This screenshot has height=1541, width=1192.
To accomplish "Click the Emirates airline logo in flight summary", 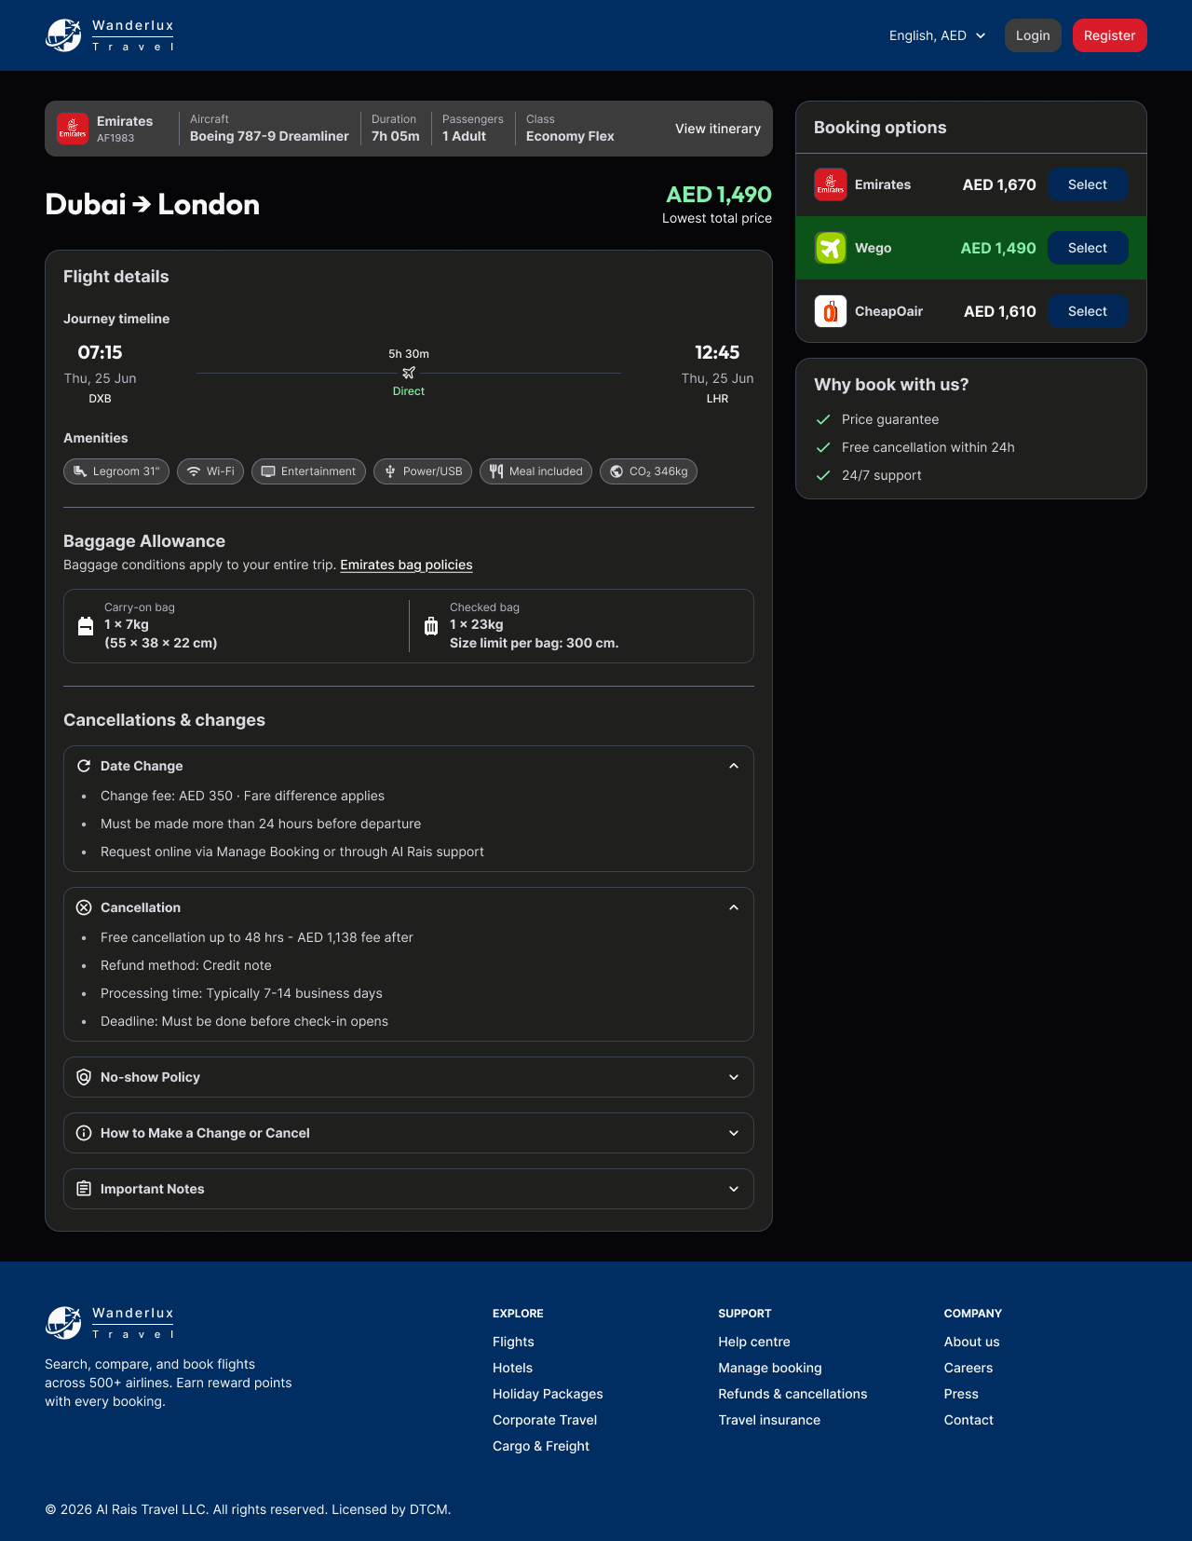I will point(73,129).
